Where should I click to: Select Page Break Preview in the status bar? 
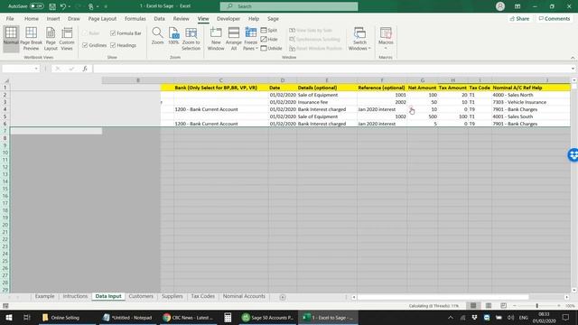(x=504, y=305)
